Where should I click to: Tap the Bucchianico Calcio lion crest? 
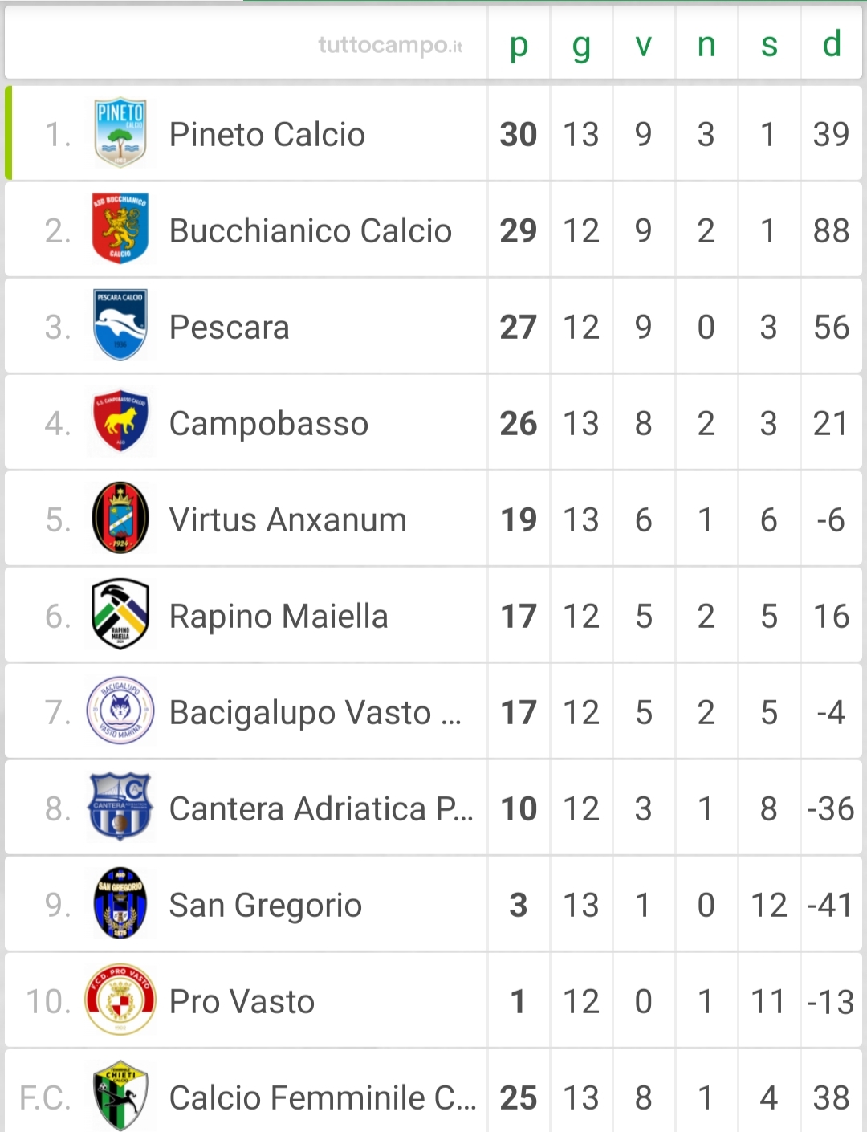coord(120,230)
